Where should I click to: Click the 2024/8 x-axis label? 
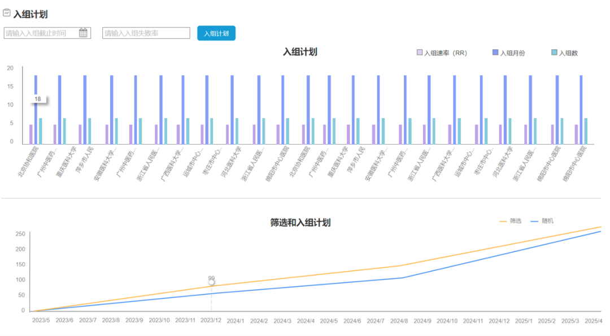[400, 321]
